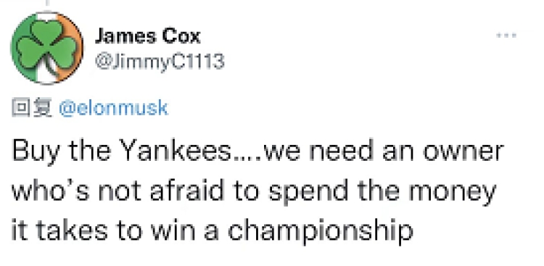Screen dimensions: 544x266
Task: Open the three-dot more options menu
Action: (506, 36)
